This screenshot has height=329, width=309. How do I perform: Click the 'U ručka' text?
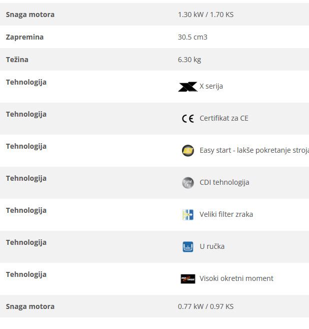pyautogui.click(x=212, y=246)
